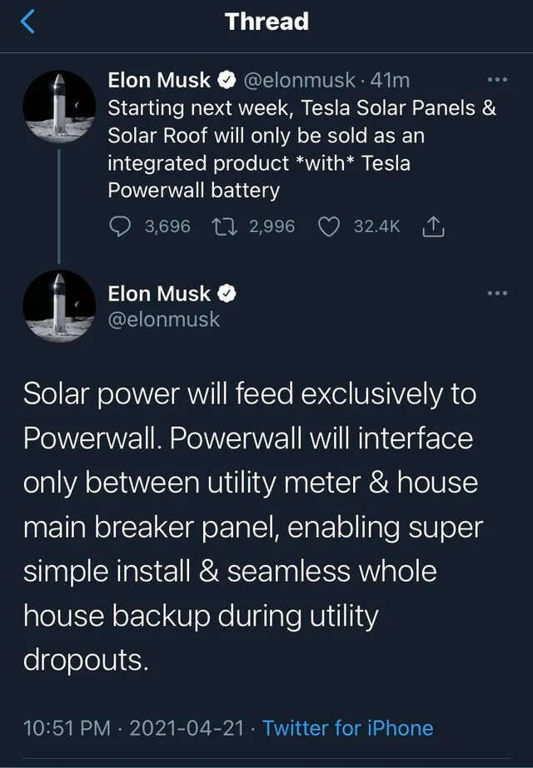
Task: Like the tweet with 32.4K likes
Action: [x=330, y=226]
